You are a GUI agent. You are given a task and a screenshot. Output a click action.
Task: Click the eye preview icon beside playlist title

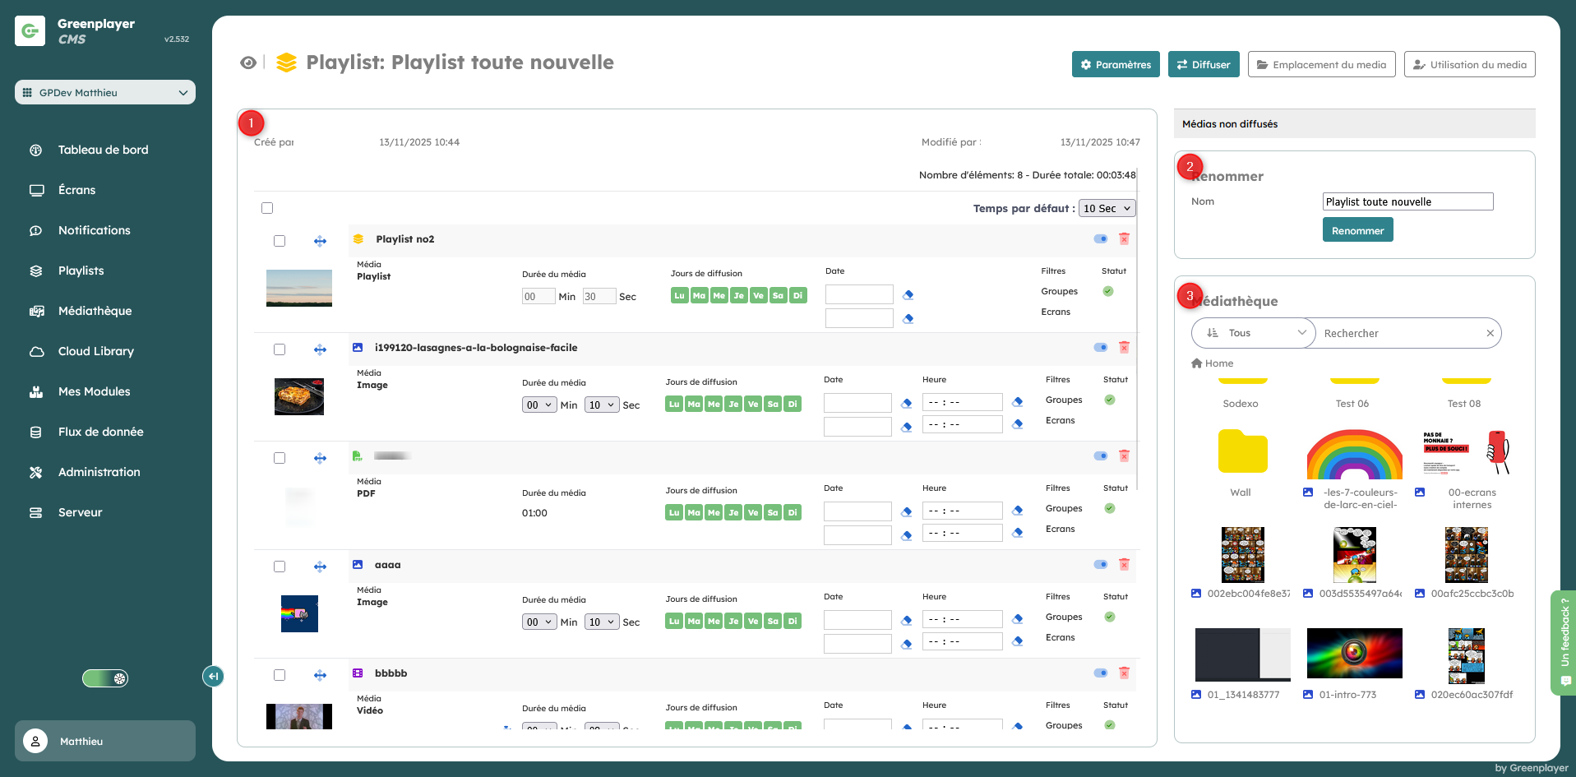tap(247, 63)
